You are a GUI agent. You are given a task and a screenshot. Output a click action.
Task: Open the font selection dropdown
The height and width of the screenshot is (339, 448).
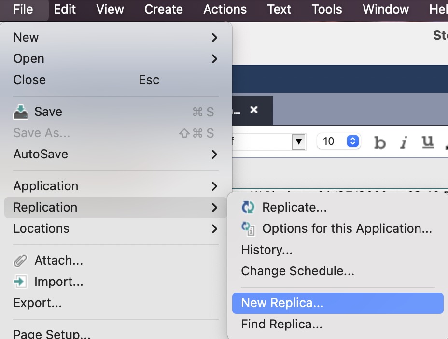pos(299,141)
